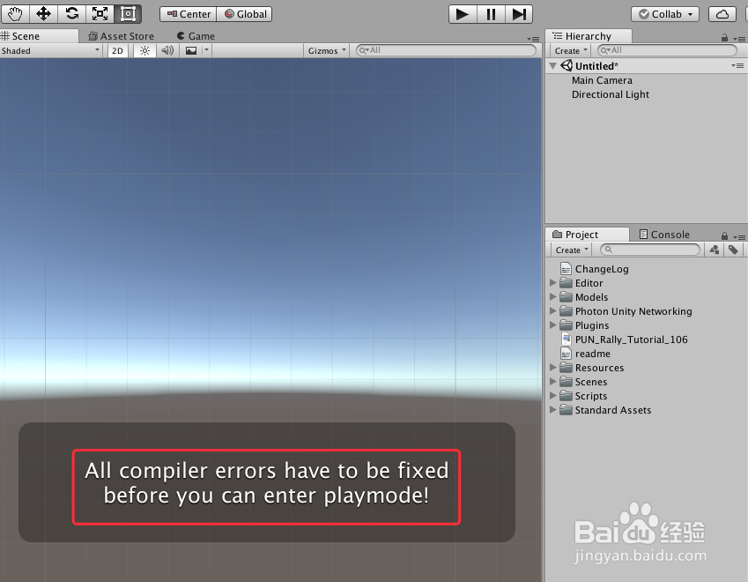
Task: Toggle scene audio
Action: click(167, 50)
